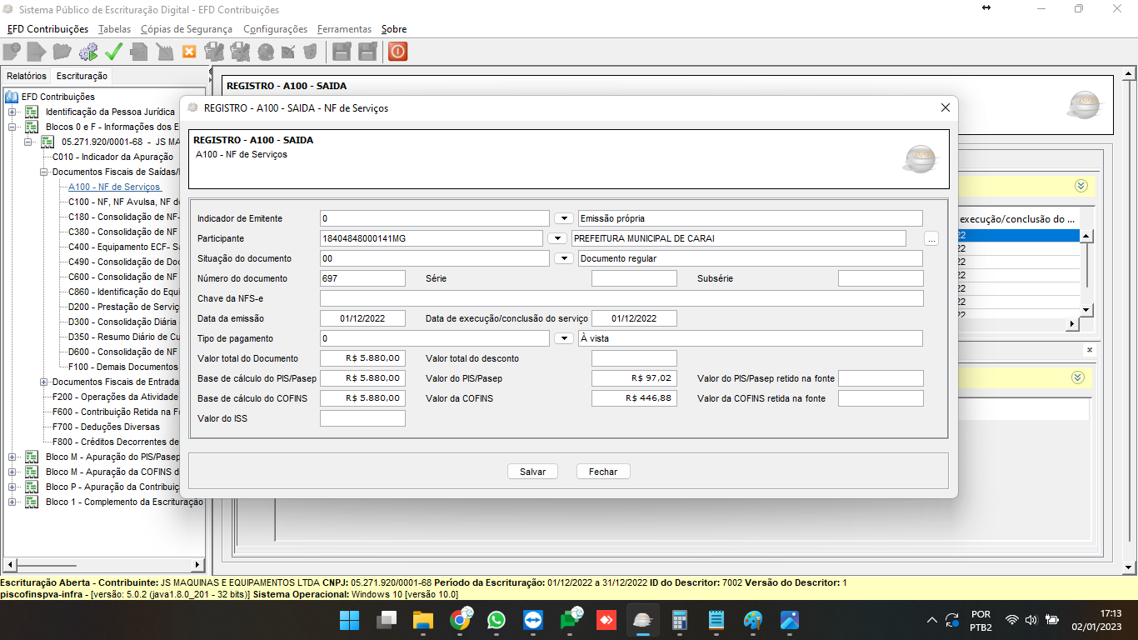Image resolution: width=1138 pixels, height=640 pixels.
Task: Open the Participante lookup ellipsis button
Action: 931,239
